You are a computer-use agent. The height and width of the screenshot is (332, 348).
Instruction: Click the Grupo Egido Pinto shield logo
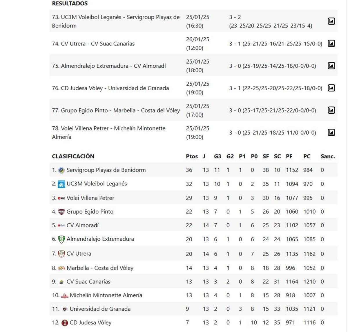click(61, 211)
